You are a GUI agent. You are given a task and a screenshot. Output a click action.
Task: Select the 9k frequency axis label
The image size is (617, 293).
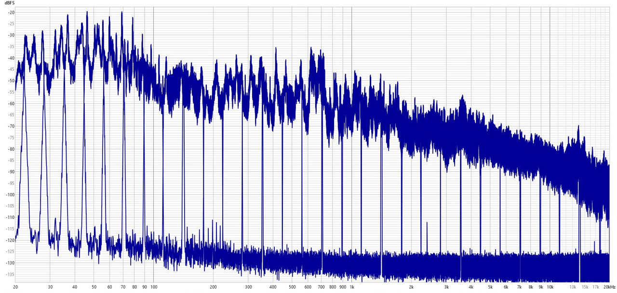click(541, 287)
